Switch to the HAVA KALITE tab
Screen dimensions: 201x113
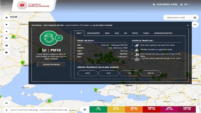click(x=93, y=33)
